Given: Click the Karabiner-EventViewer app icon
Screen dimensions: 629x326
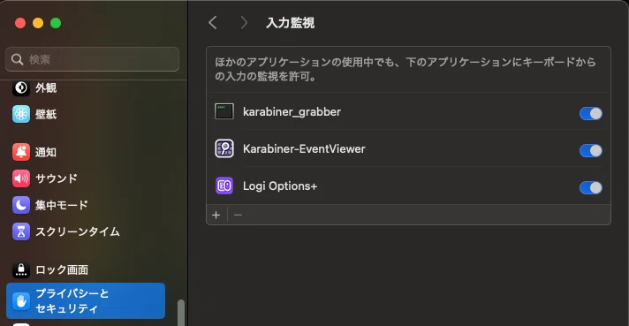Looking at the screenshot, I should (224, 148).
